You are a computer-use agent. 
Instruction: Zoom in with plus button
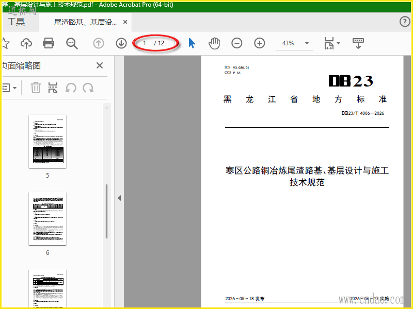pos(260,43)
